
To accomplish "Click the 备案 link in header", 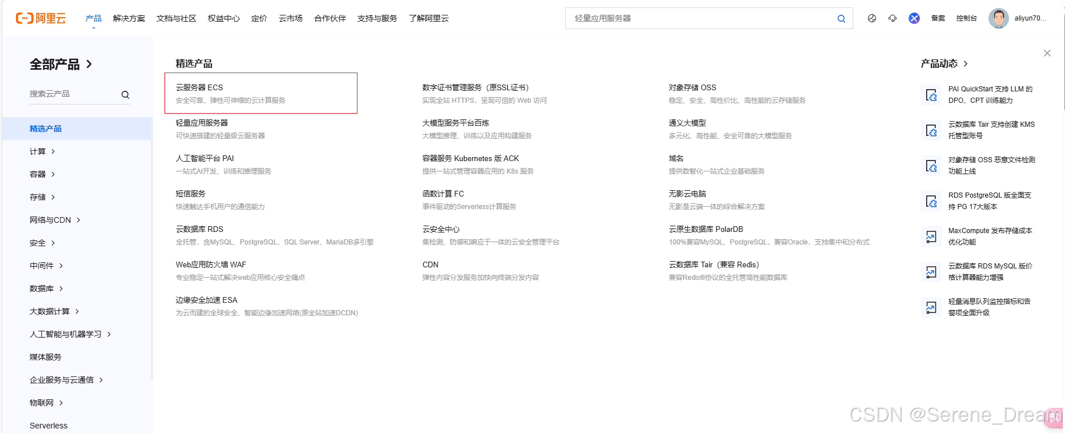I will (x=938, y=18).
